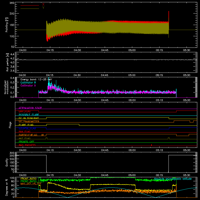Select the magenta 'Collimator 9' legend entry

click(28, 85)
